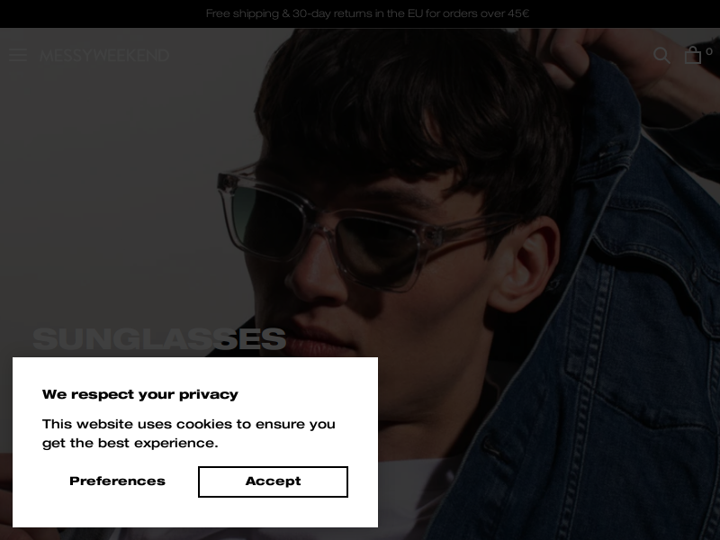Go to the MESSYWEEKEND logo homepage
720x540 pixels.
pos(104,56)
